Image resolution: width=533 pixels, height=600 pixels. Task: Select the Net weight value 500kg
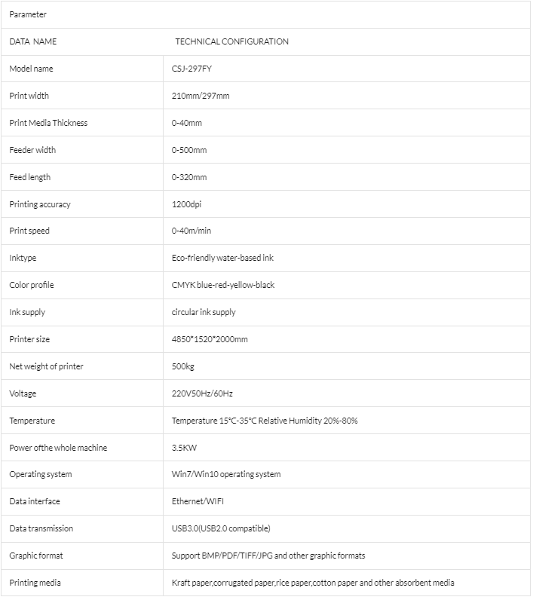[183, 366]
